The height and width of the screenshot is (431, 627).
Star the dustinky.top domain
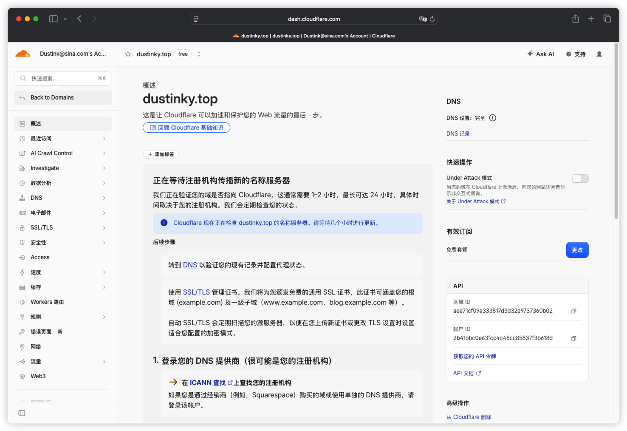[128, 54]
